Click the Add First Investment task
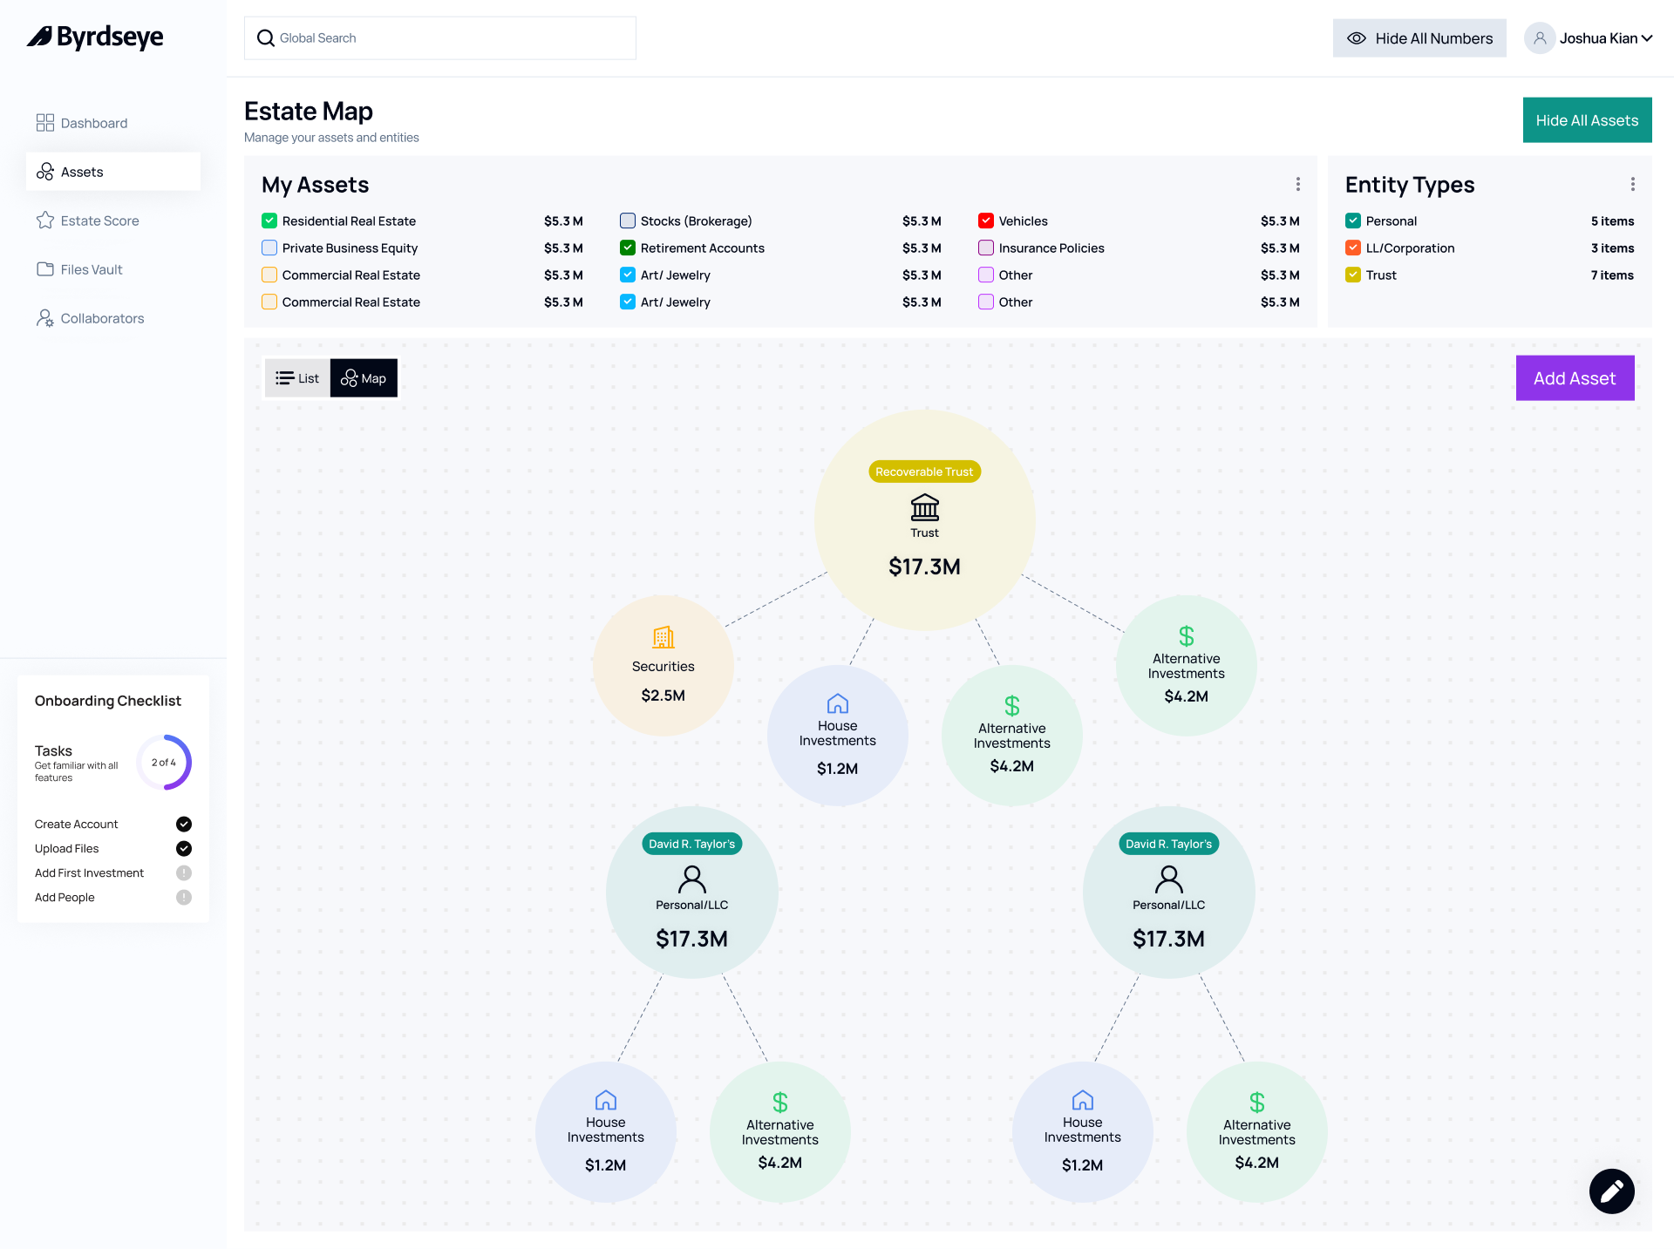The image size is (1674, 1249). point(113,873)
